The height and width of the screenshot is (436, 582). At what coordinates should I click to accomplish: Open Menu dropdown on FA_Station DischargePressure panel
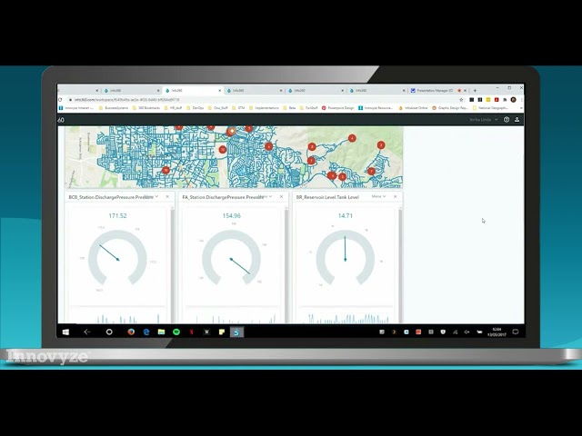click(x=265, y=196)
